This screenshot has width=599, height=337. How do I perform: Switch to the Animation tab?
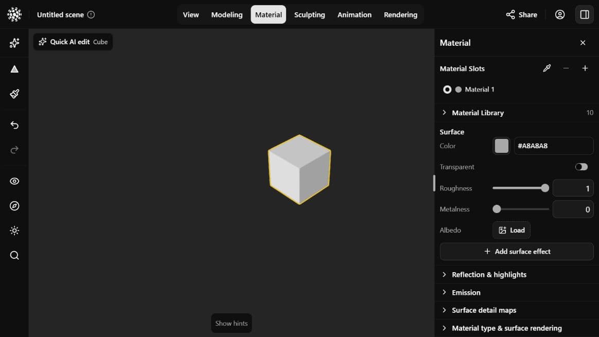(x=354, y=14)
